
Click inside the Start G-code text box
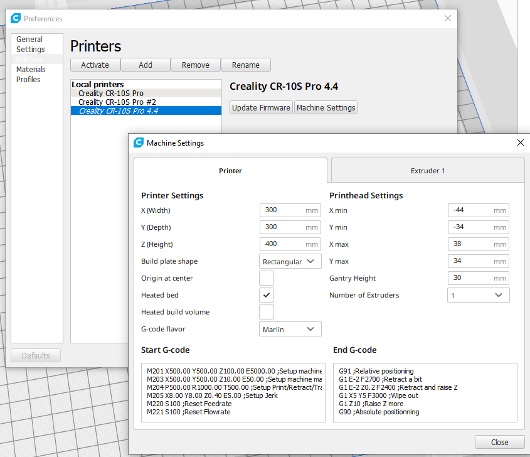(x=233, y=392)
